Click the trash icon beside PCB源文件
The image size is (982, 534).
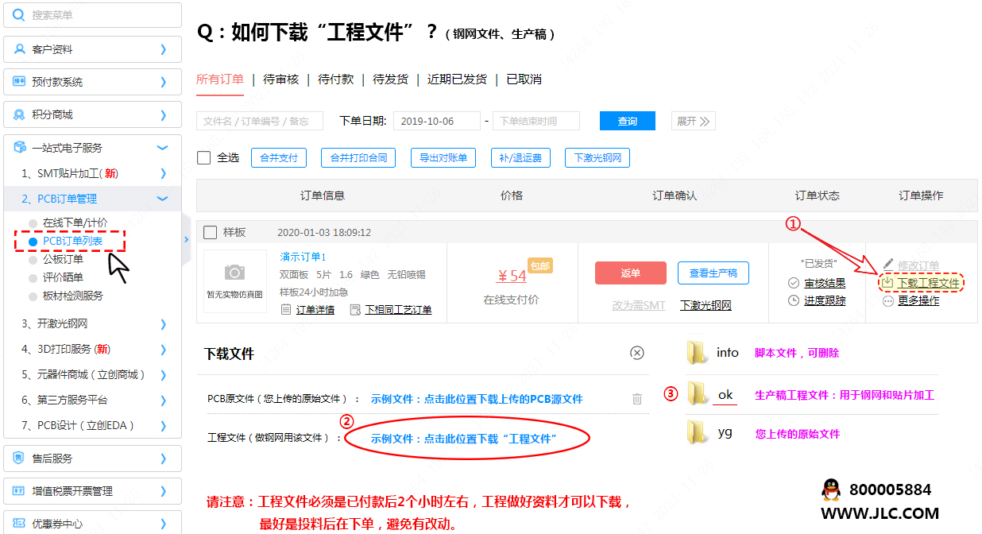[x=636, y=399]
